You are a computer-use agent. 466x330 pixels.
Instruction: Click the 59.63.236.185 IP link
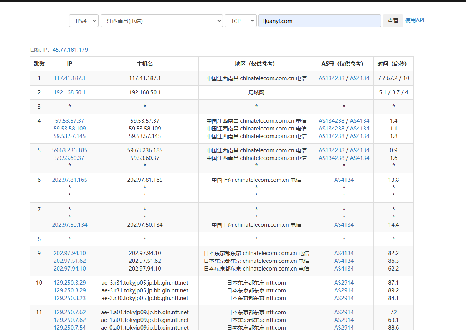(69, 150)
